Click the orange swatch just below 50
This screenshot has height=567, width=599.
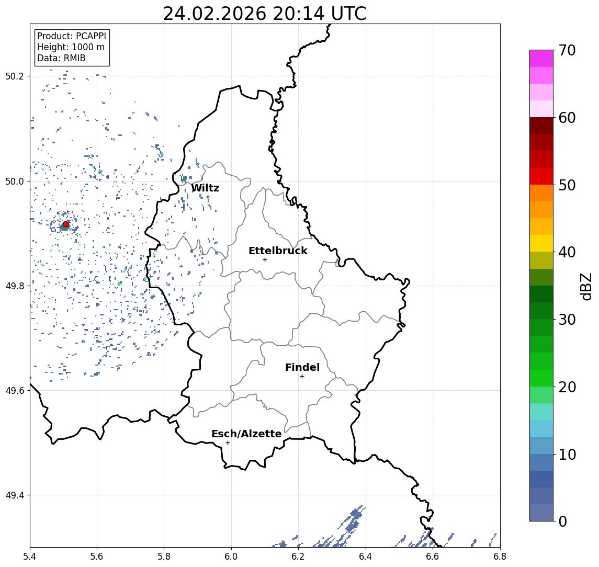pyautogui.click(x=541, y=193)
